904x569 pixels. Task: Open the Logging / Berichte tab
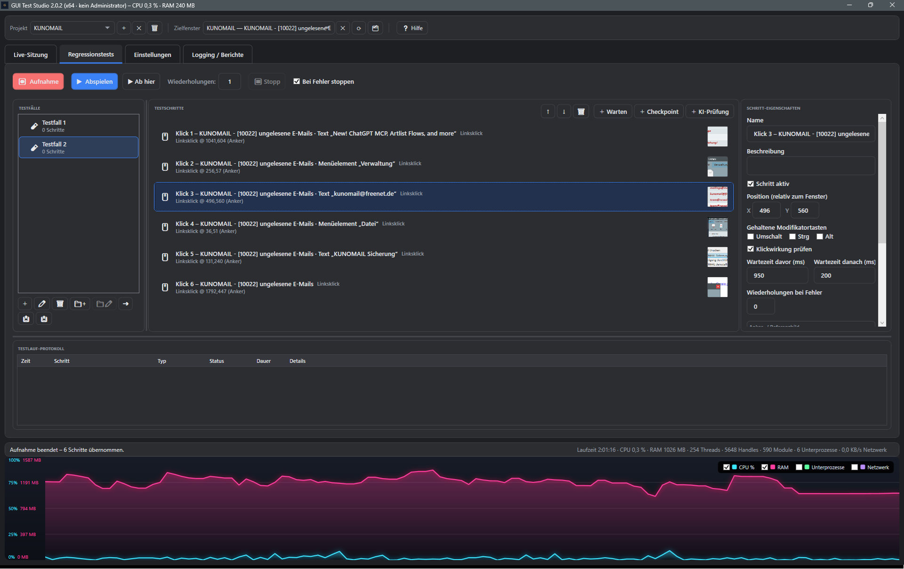coord(218,55)
